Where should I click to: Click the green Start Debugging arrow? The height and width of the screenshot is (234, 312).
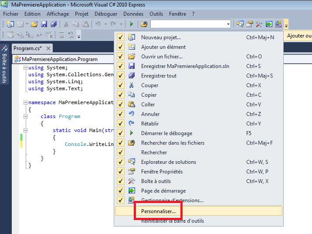[x=131, y=24]
